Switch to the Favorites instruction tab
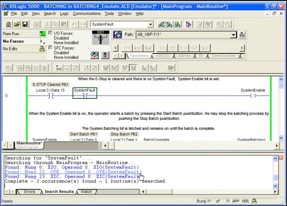 click(x=139, y=56)
